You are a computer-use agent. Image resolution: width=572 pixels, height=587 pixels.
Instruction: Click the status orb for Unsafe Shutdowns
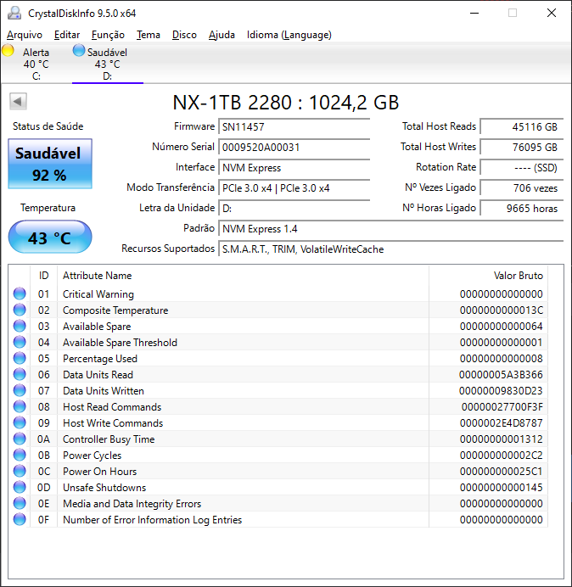point(20,487)
